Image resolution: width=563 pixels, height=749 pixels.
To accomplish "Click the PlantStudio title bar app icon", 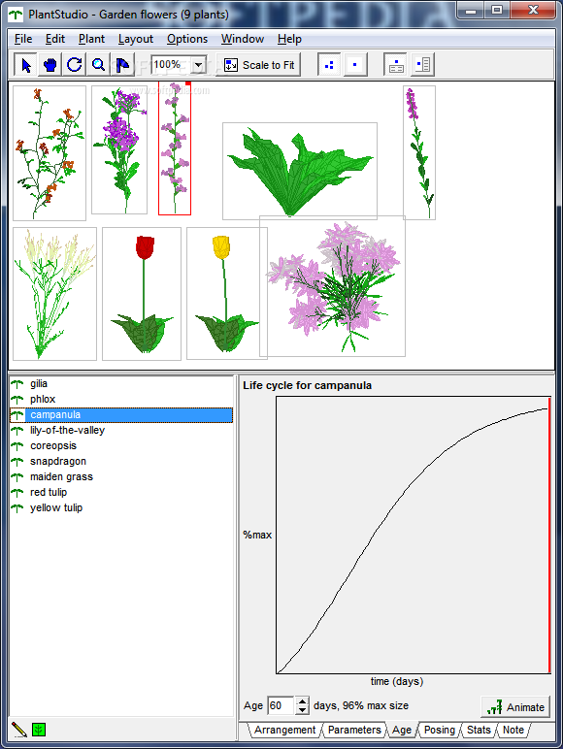I will 16,15.
